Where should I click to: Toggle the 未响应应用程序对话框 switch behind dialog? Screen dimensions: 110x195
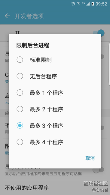(x=98, y=169)
